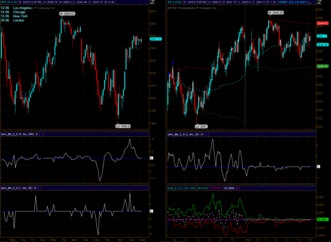Screen dimensions: 331x242
Task: Select the red 2044.63 upper band price tag
Action: pyautogui.click(x=322, y=23)
